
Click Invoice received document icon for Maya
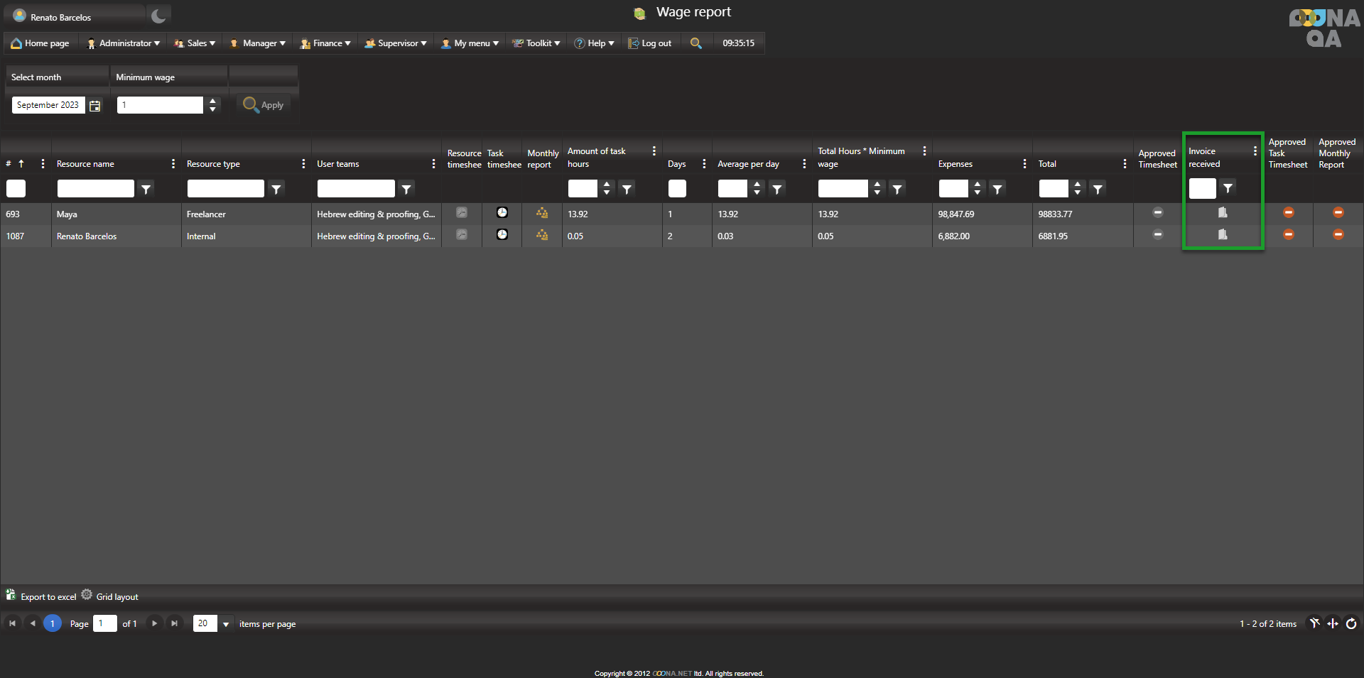pos(1223,213)
